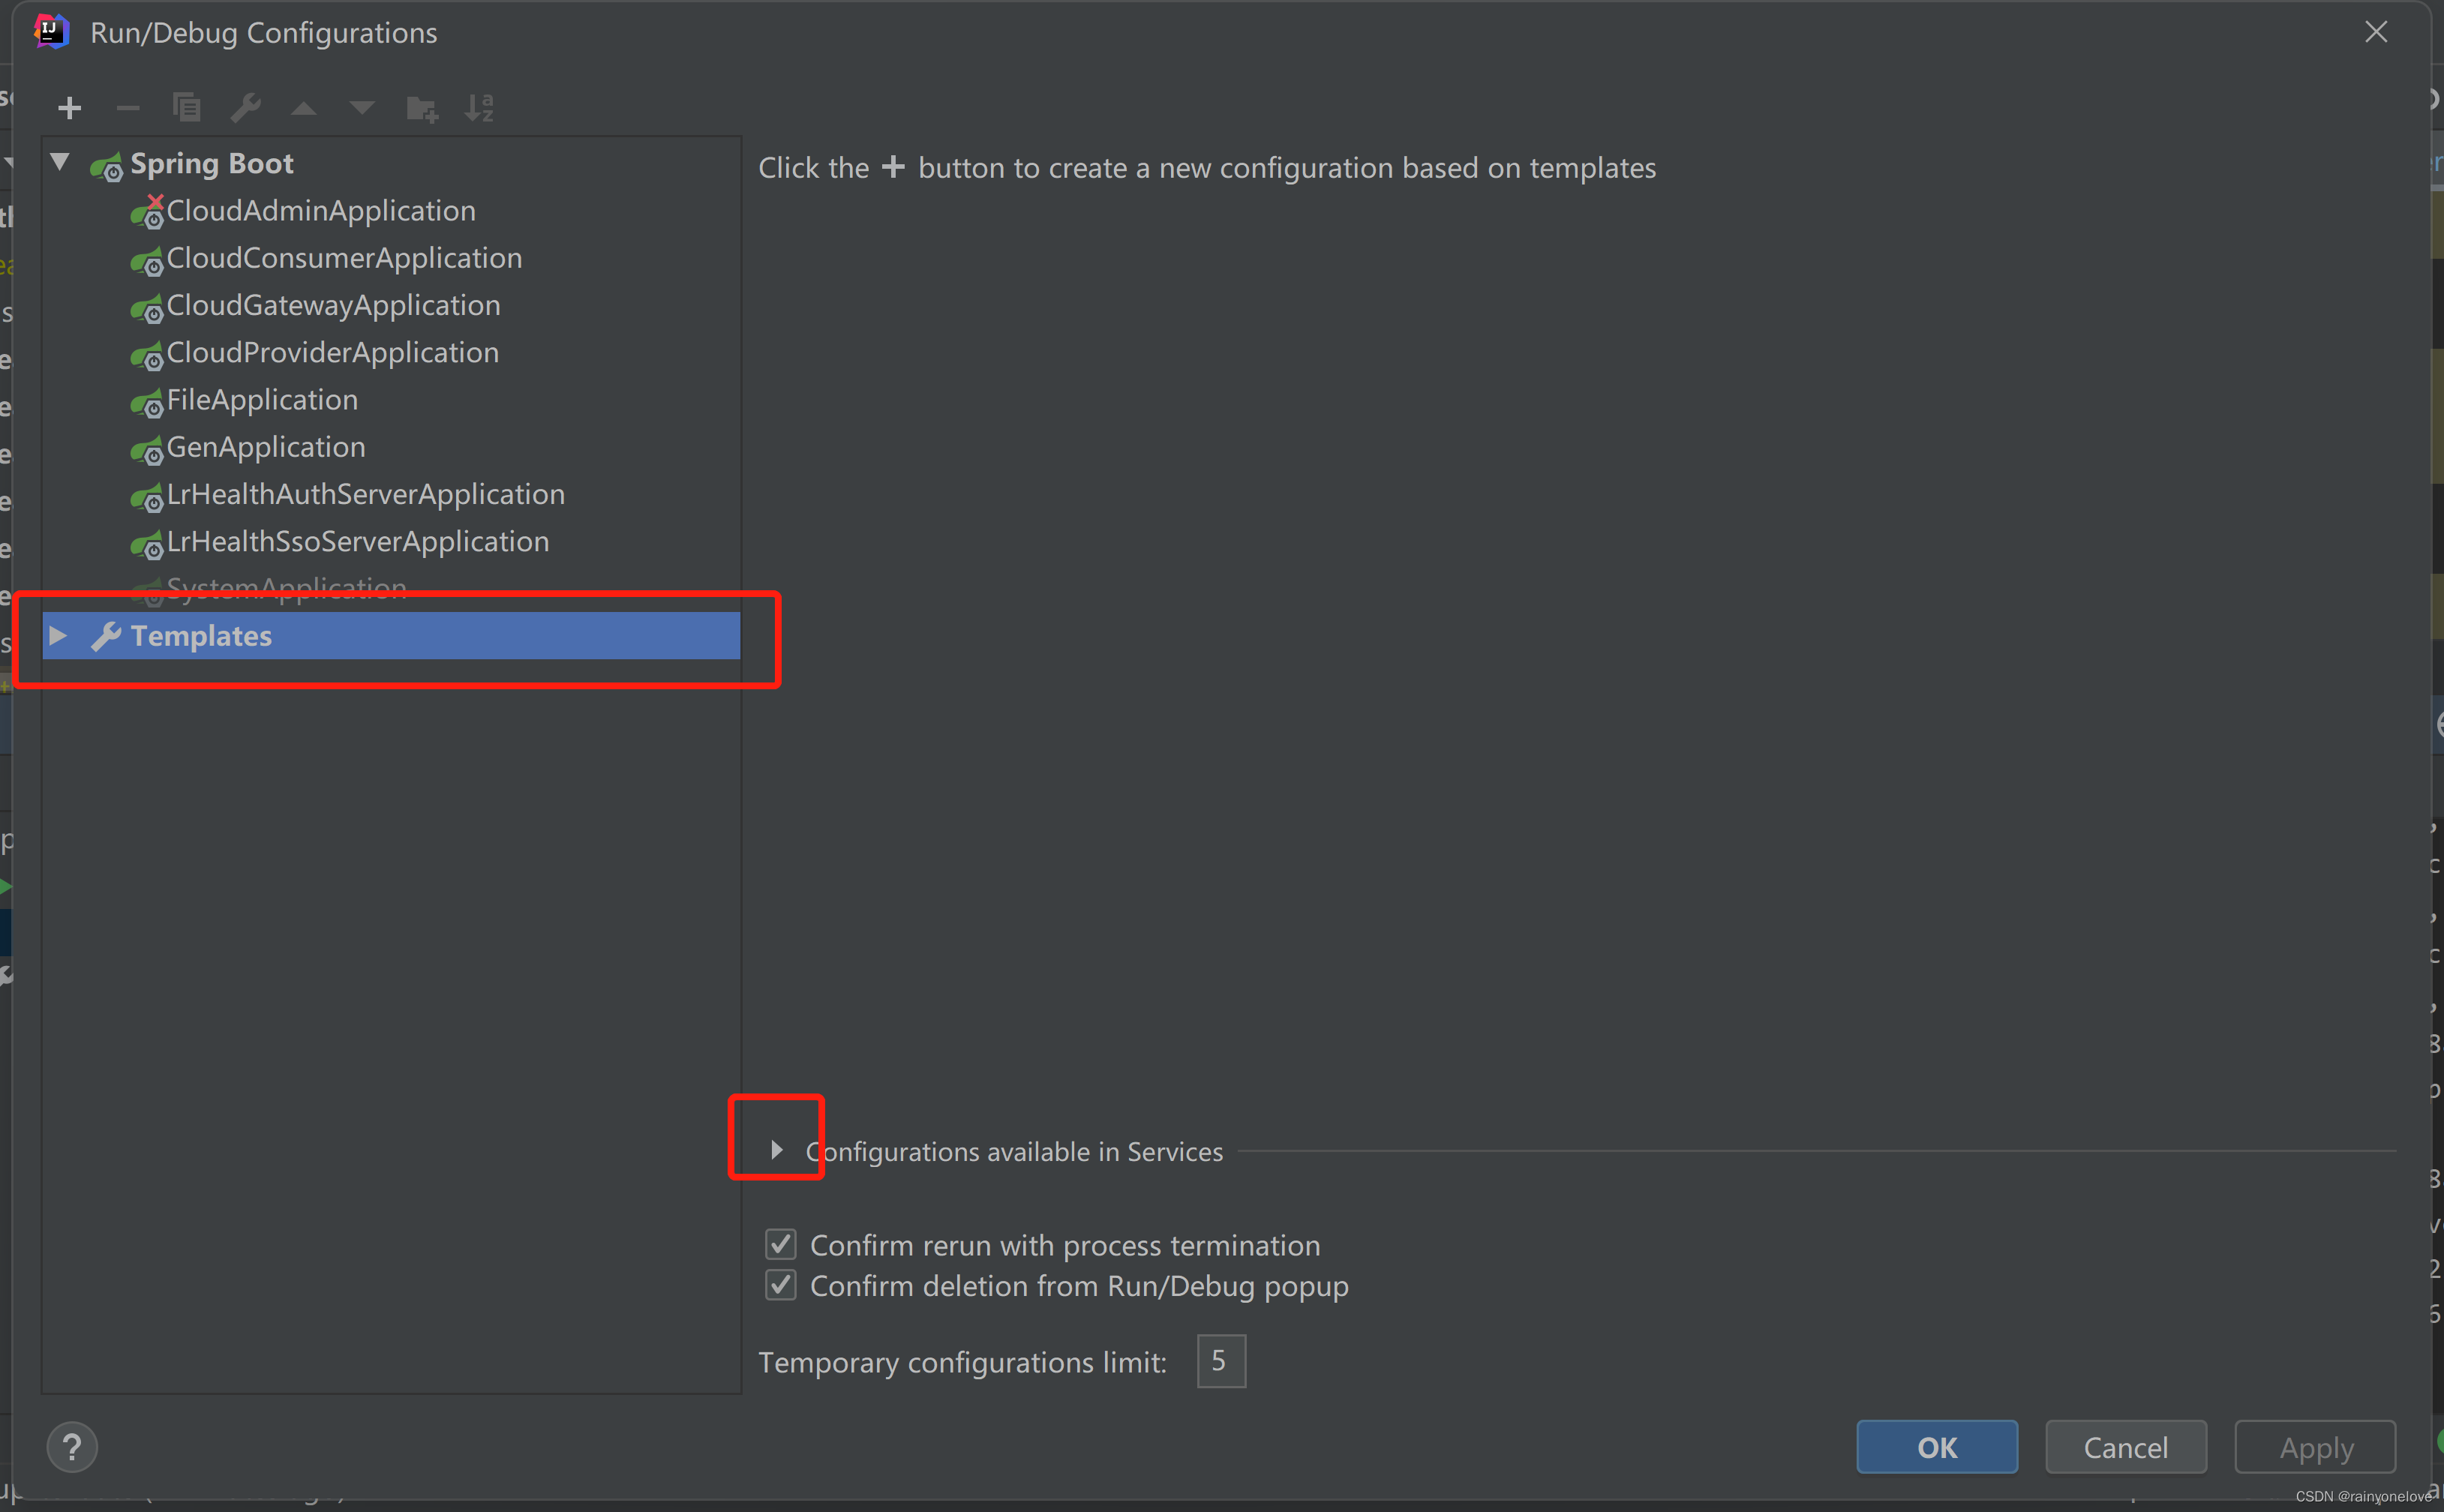
Task: Click the Copy Configuration icon
Action: click(187, 107)
